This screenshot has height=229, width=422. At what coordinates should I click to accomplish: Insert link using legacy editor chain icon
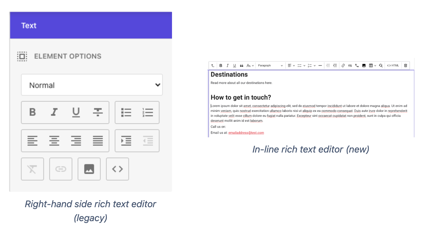(x=61, y=169)
